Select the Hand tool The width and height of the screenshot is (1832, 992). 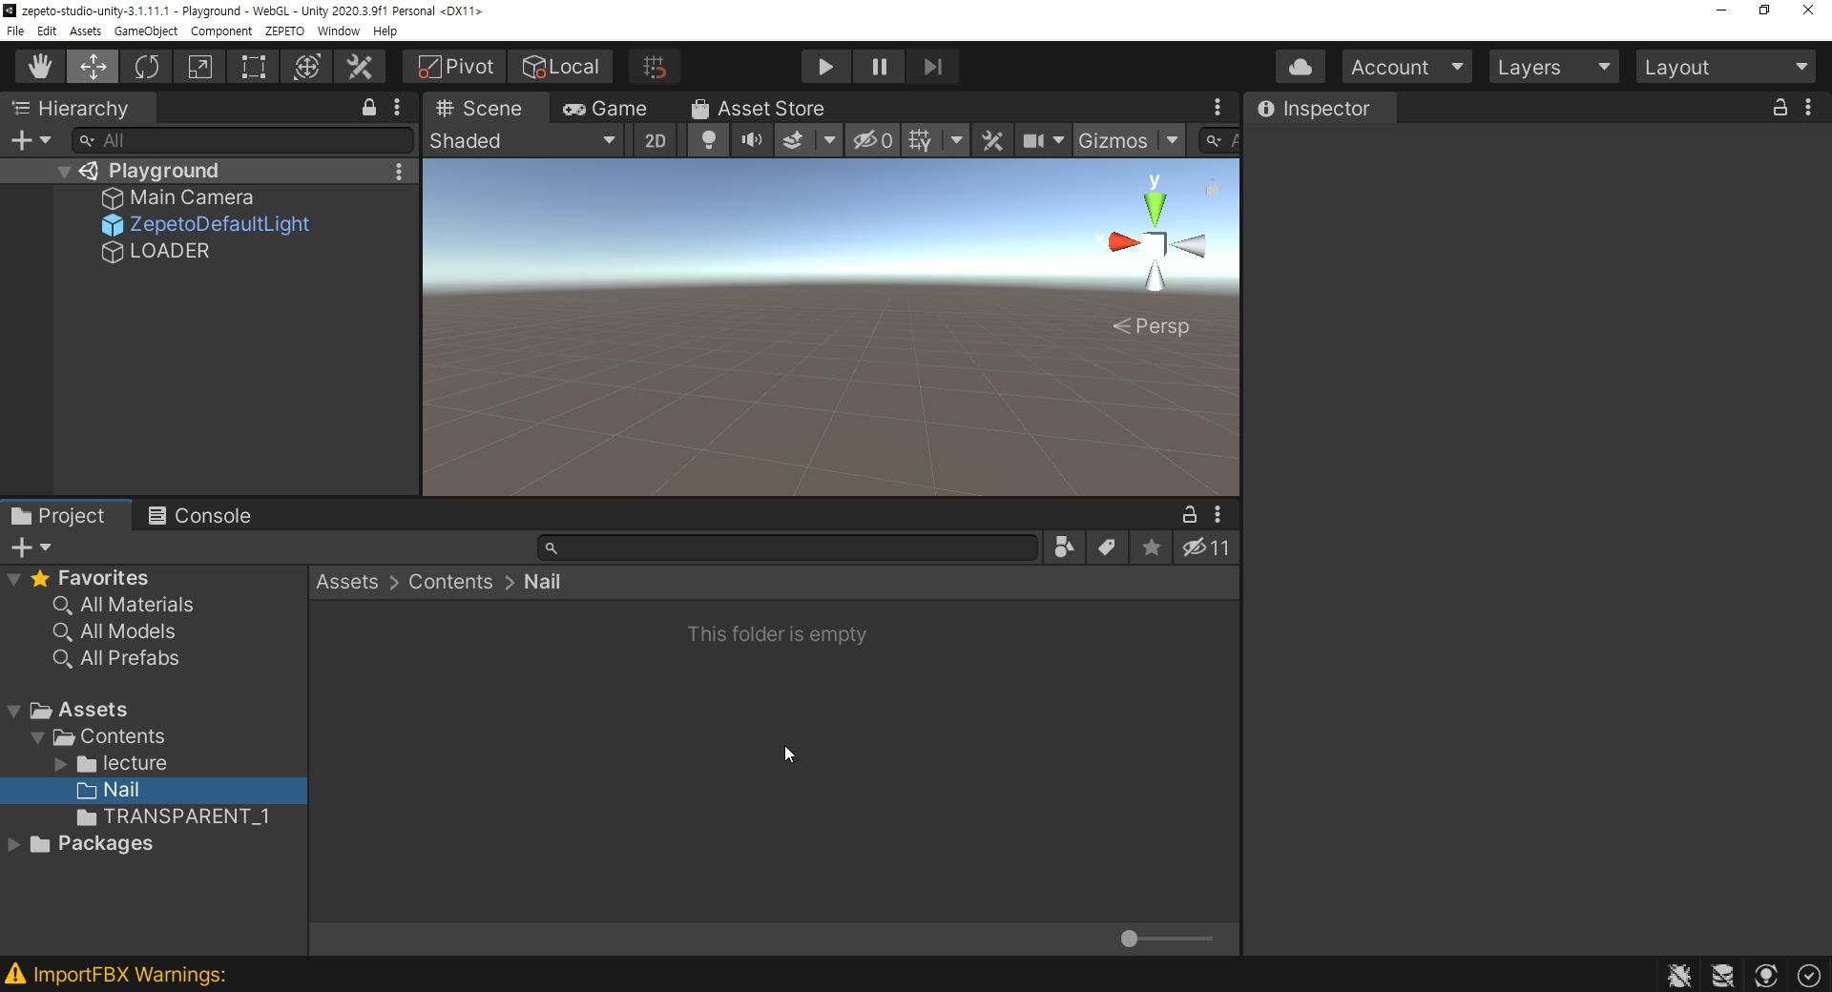pos(39,67)
